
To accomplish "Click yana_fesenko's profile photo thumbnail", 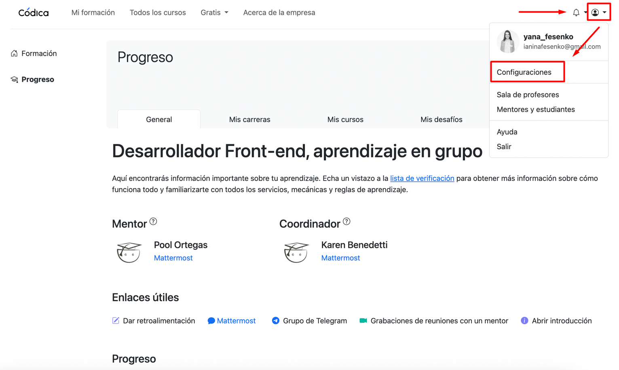I will pos(508,41).
